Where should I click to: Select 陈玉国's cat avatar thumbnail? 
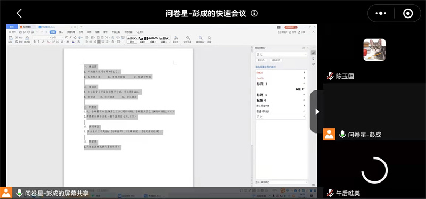click(374, 49)
